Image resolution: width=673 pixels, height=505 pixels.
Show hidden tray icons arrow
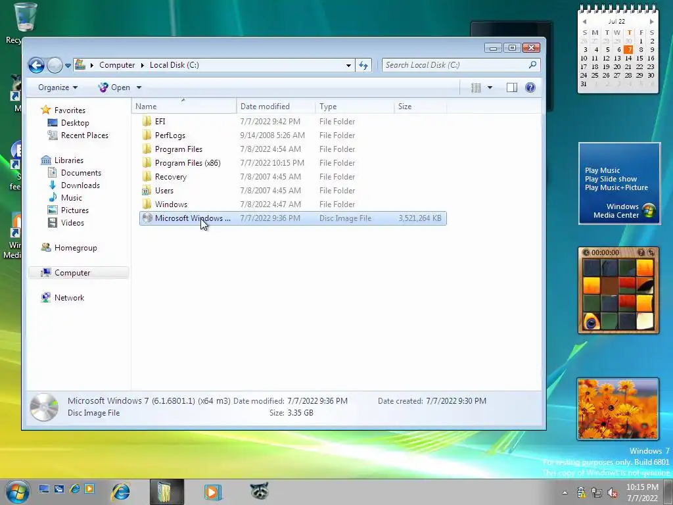tap(565, 493)
